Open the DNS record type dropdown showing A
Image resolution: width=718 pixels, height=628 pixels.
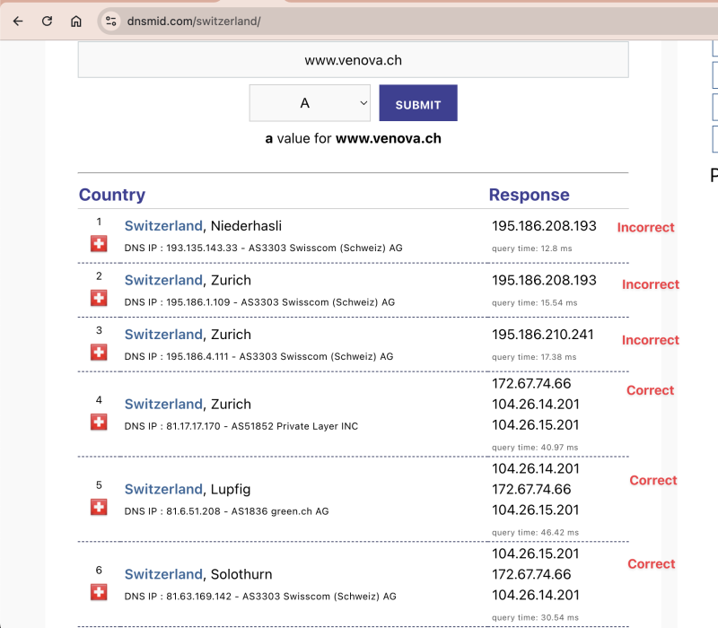[310, 102]
